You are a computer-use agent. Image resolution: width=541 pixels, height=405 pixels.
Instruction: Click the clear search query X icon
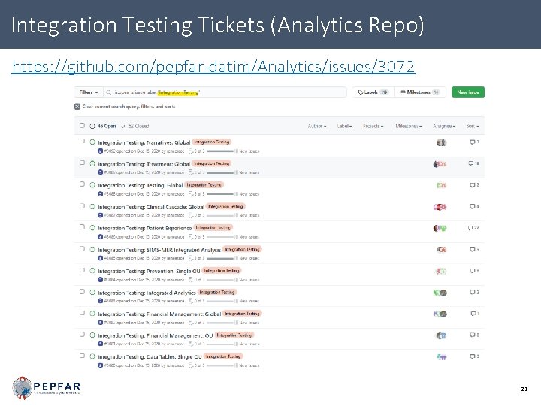point(78,106)
